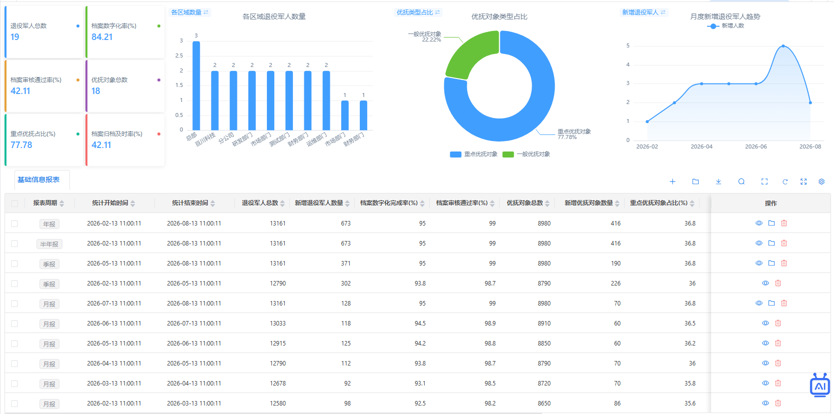The image size is (834, 414).
Task: Sort by 新增优抚对象数量 column arrows
Action: pos(617,203)
